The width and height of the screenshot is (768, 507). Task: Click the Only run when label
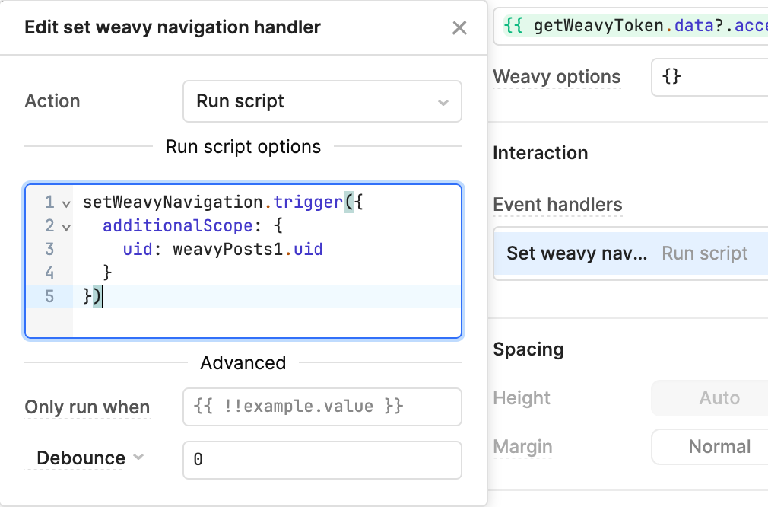(x=87, y=407)
